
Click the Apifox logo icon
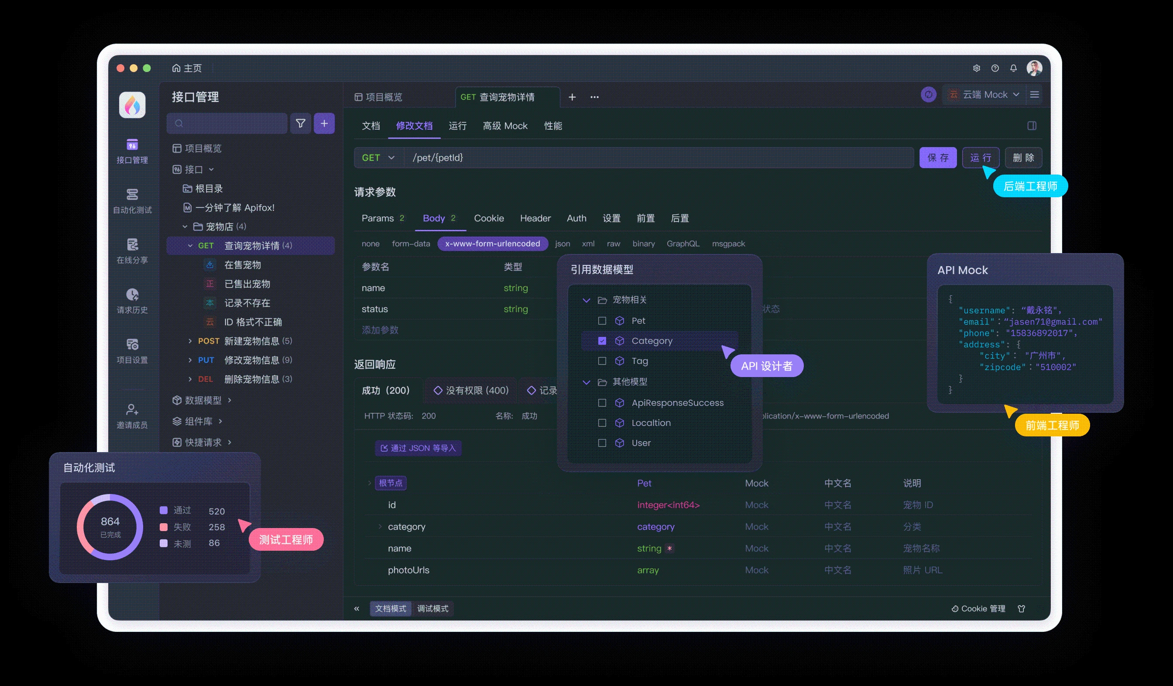(x=132, y=105)
